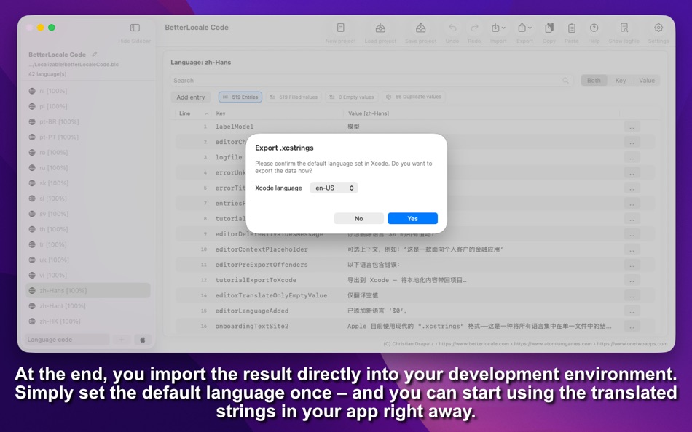Select the 519 Entries filter tab
The image size is (692, 432).
240,96
